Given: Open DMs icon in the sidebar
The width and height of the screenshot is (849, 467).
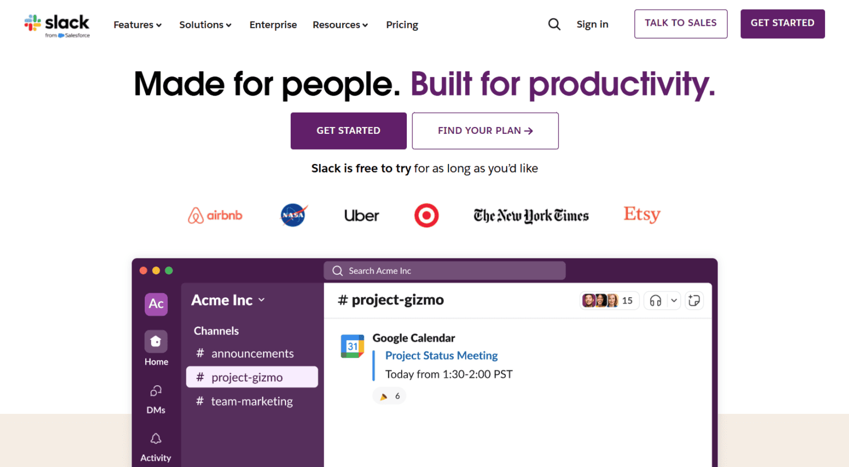Looking at the screenshot, I should (x=156, y=391).
